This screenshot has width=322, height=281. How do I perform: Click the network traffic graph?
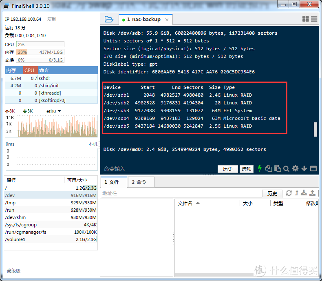pyautogui.click(x=57, y=126)
